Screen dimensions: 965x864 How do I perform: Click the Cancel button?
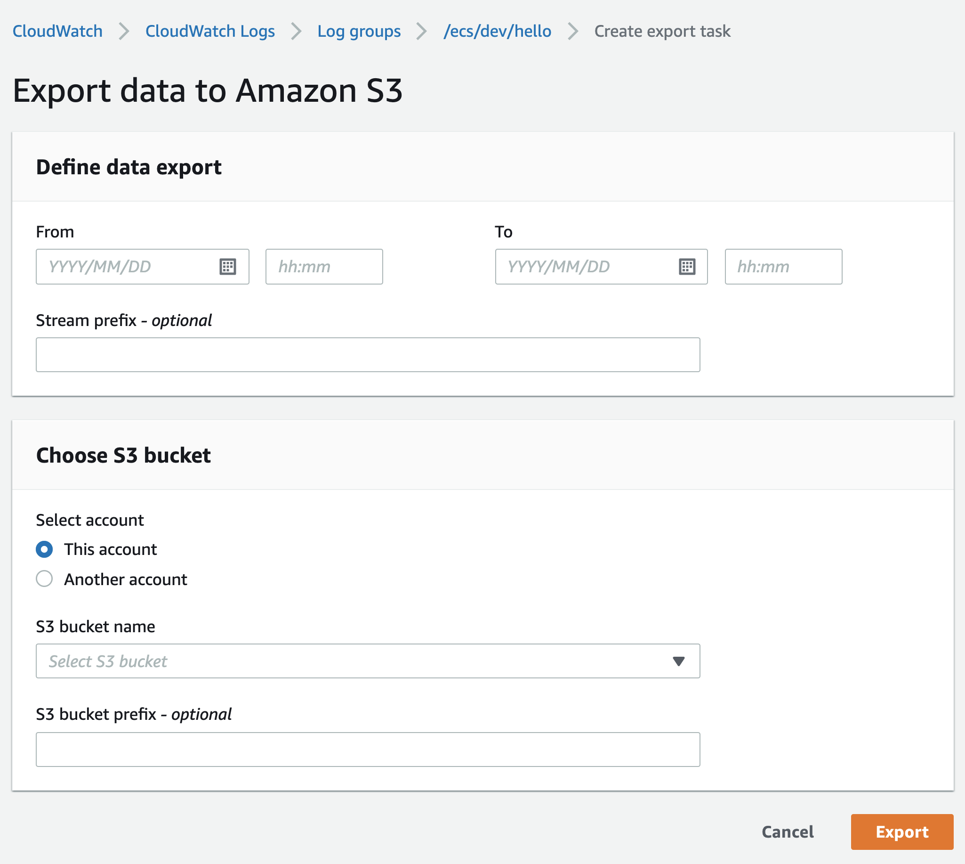pos(787,832)
